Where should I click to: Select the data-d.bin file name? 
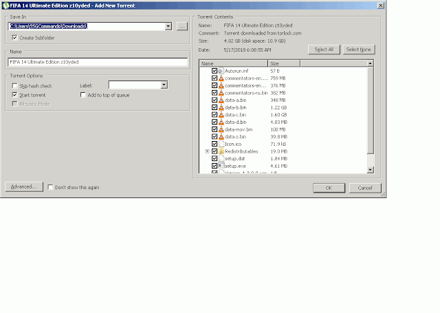point(235,122)
